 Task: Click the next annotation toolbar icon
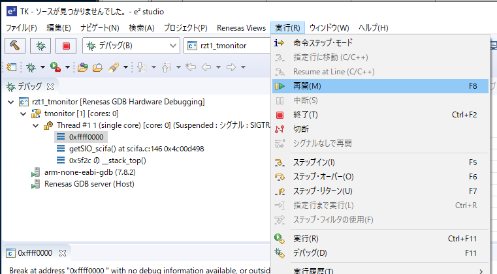[x=141, y=67]
